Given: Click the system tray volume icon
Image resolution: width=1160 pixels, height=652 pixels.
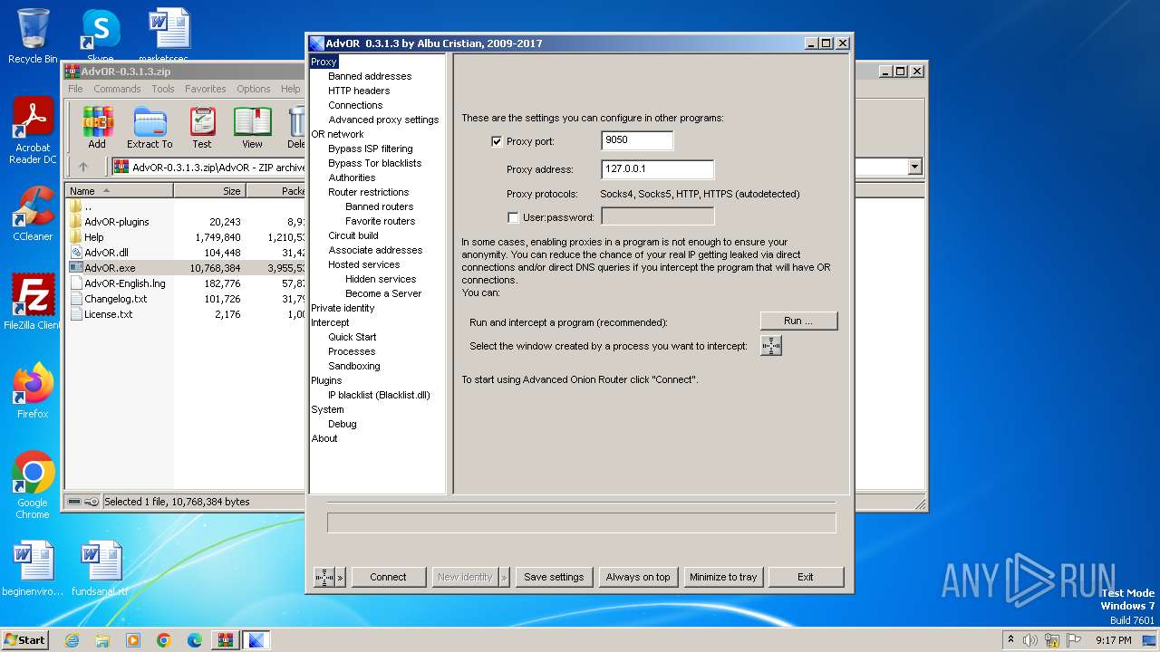Looking at the screenshot, I should tap(1029, 640).
